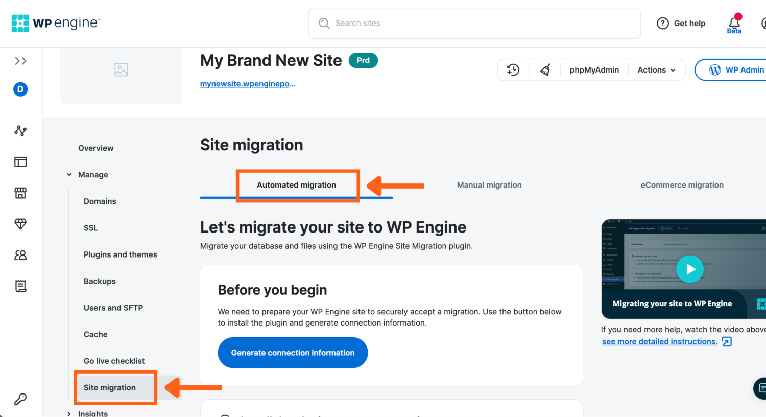
Task: Open the sites panel icon in the sidebar
Action: point(20,161)
